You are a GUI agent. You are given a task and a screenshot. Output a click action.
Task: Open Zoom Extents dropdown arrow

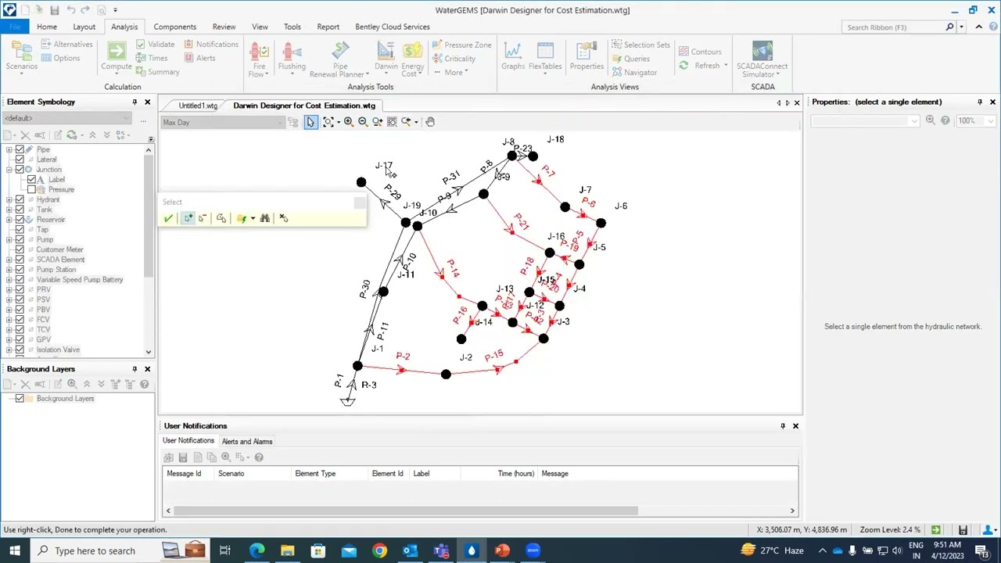point(338,122)
